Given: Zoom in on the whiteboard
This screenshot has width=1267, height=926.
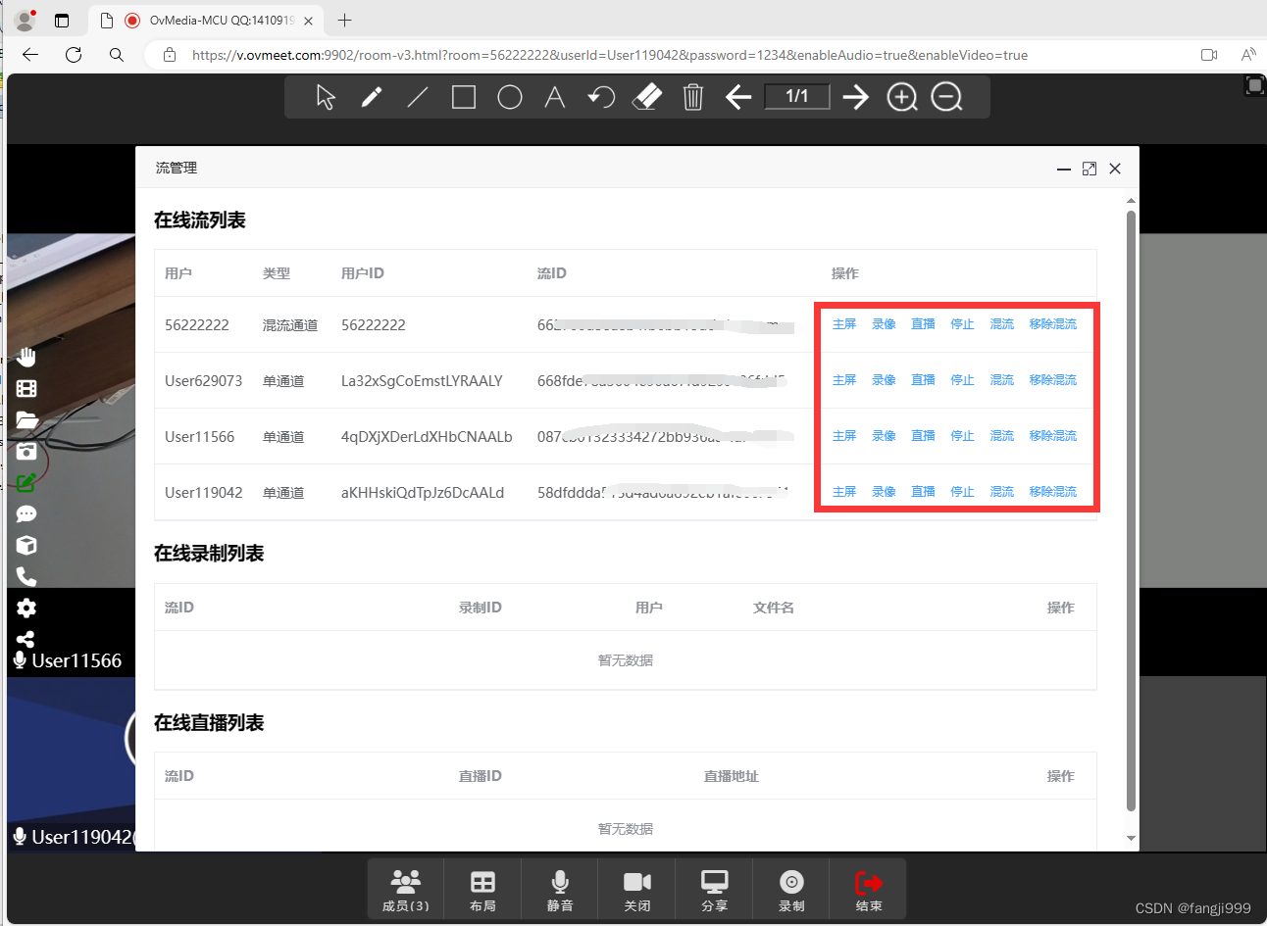Looking at the screenshot, I should 901,96.
